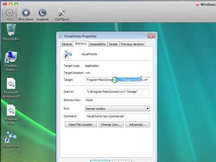The width and height of the screenshot is (216, 162).
Task: Open the Run Normal window dropdown
Action: (117, 108)
